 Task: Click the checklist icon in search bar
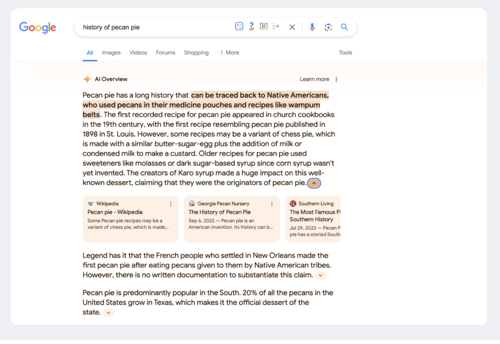coord(239,26)
